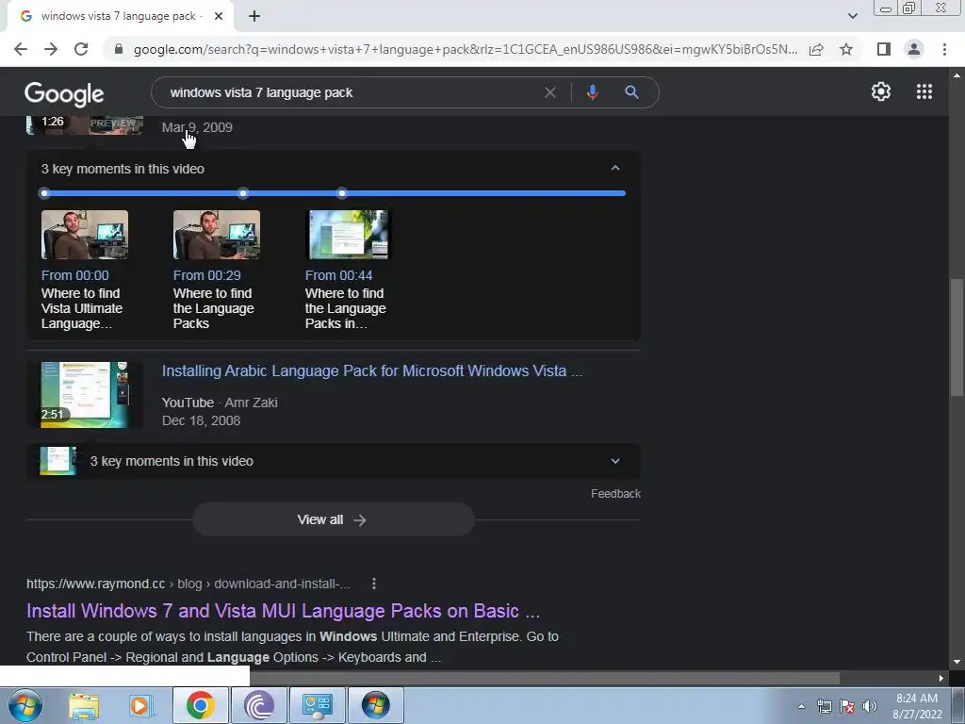
Task: Open Chrome's three-dot menu
Action: pyautogui.click(x=944, y=49)
